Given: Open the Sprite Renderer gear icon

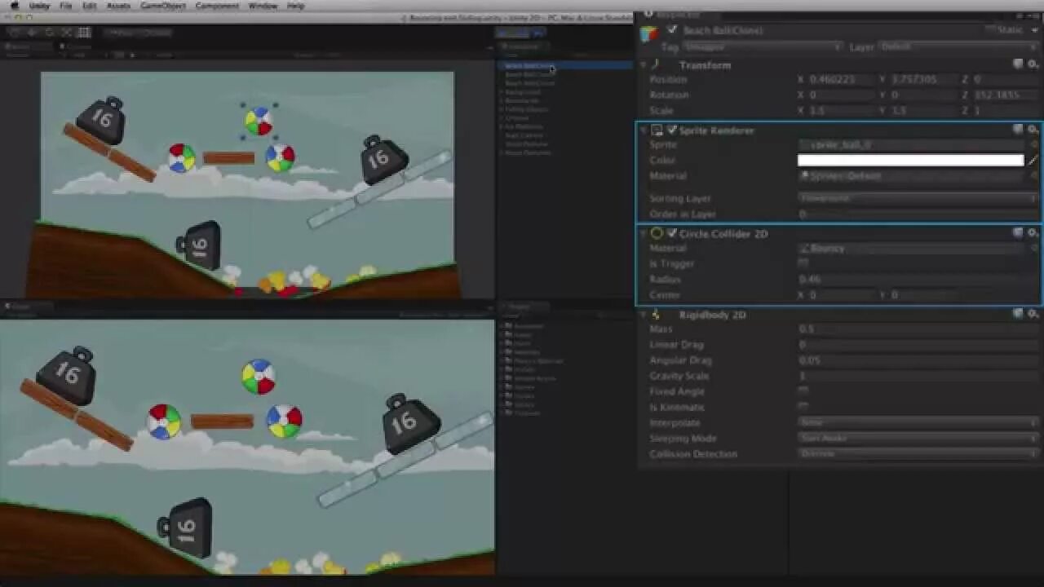Looking at the screenshot, I should point(1033,130).
